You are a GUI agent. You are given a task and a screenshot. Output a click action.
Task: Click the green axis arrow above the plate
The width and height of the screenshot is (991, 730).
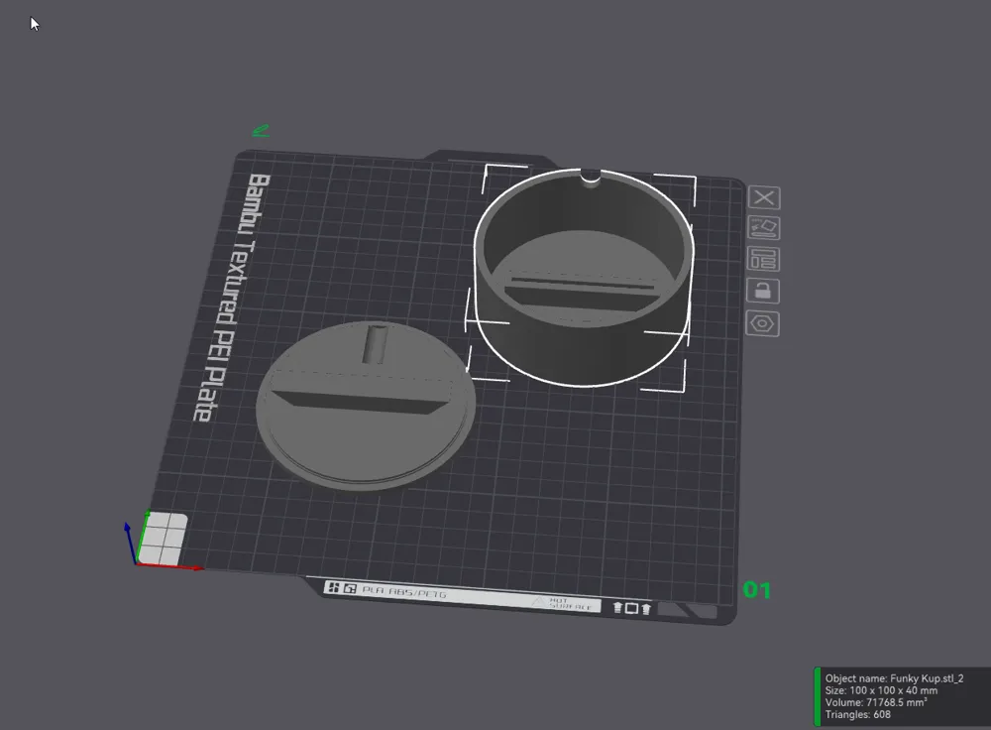(x=262, y=130)
